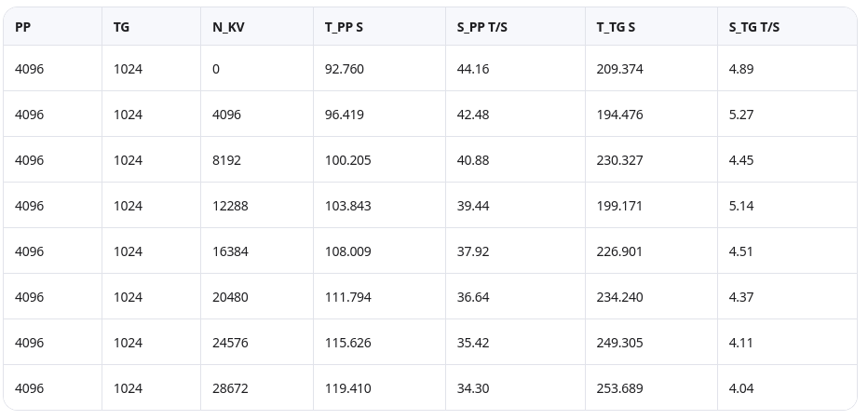The image size is (868, 420).
Task: Click the T_PP S column header
Action: pyautogui.click(x=344, y=27)
